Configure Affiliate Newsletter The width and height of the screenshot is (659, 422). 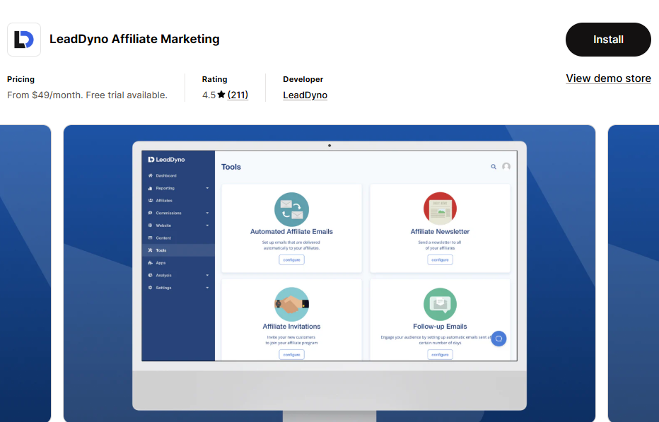[440, 259]
